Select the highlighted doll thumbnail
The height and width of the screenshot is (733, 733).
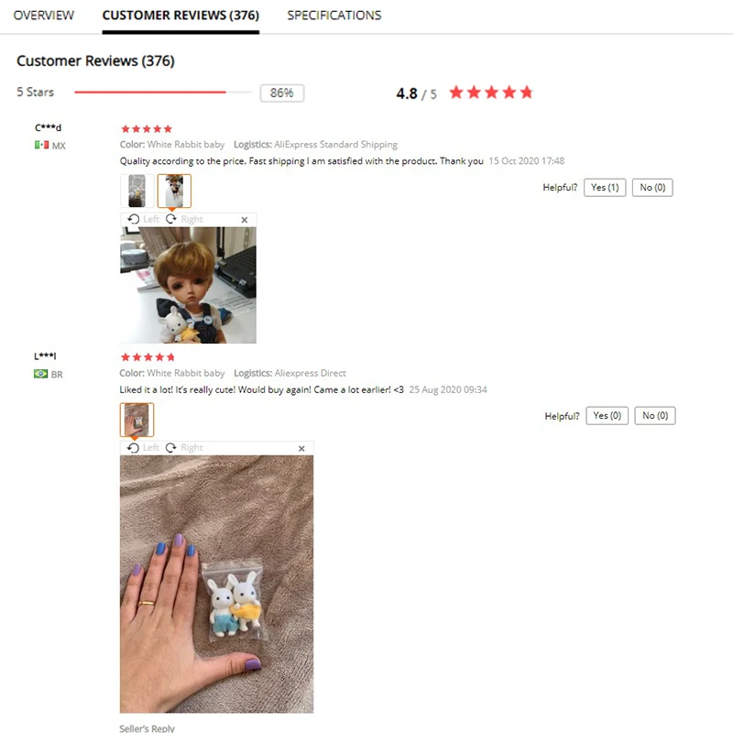pyautogui.click(x=174, y=191)
